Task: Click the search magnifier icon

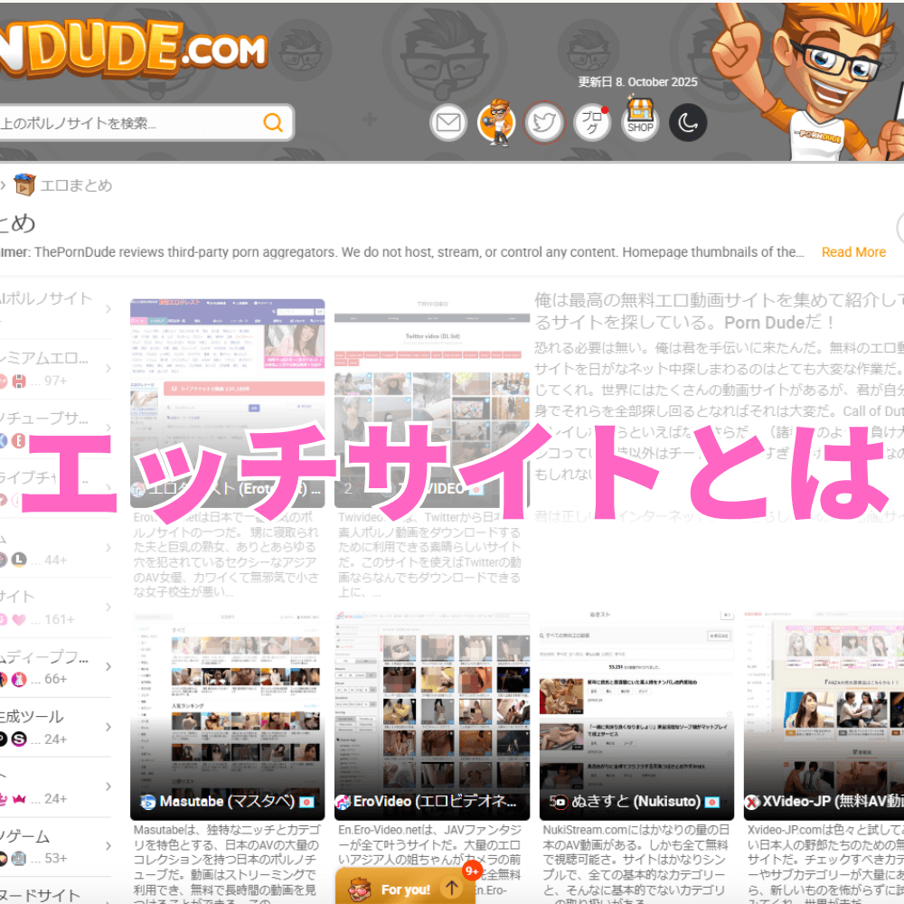Action: pos(273,121)
